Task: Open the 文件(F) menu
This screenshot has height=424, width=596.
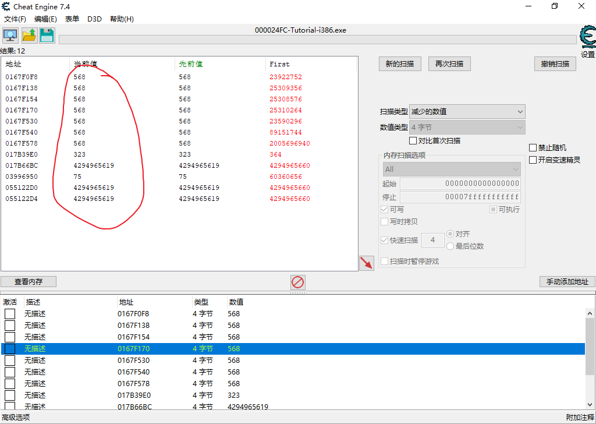Action: 15,19
